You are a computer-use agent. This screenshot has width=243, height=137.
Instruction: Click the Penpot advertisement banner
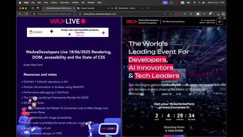coord(68,32)
